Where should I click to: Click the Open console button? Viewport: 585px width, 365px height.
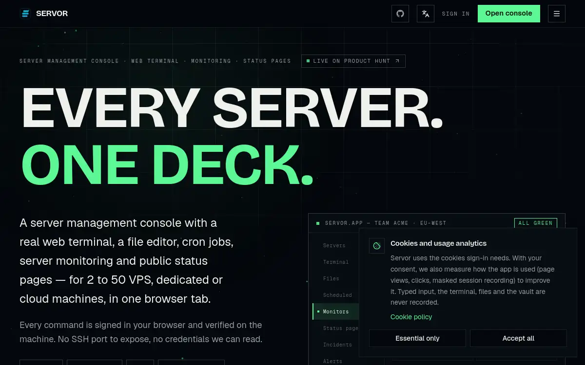coord(509,14)
